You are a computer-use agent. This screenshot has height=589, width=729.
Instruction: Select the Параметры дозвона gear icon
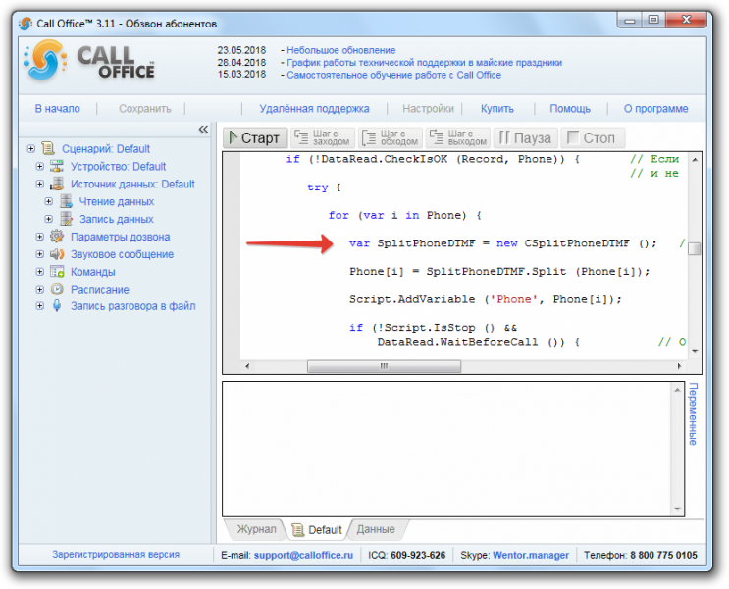[x=57, y=237]
